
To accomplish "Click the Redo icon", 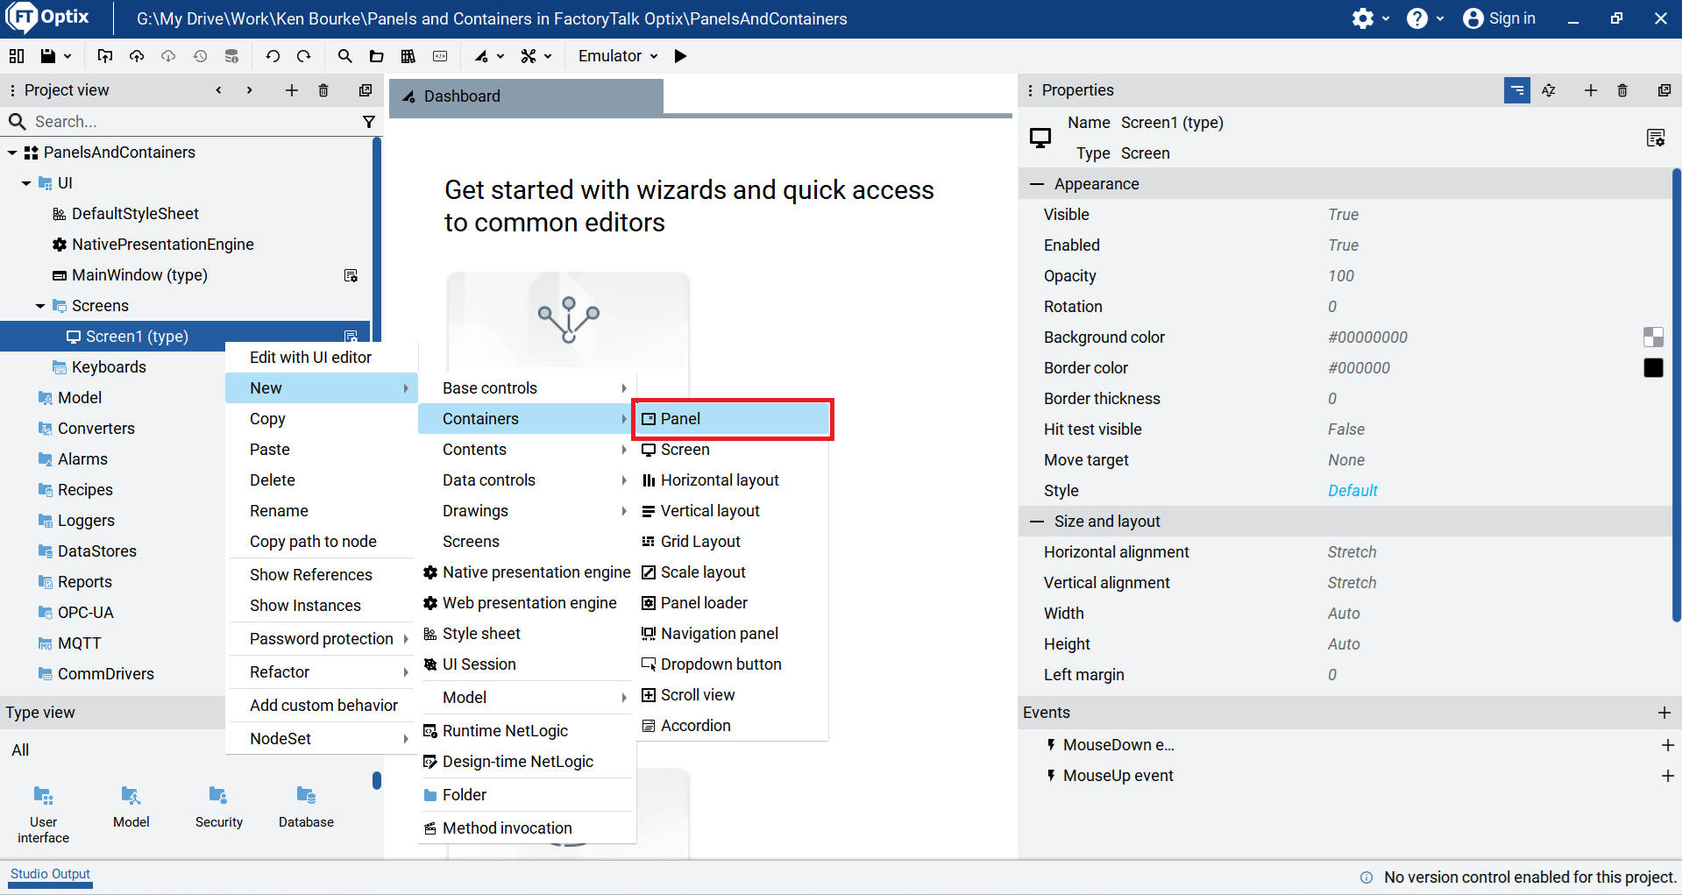I will coord(304,56).
